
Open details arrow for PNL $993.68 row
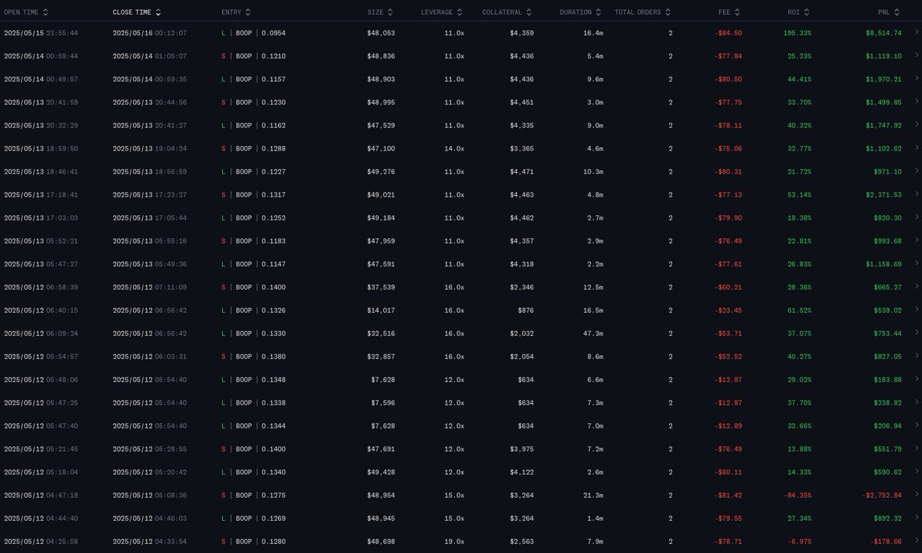[x=915, y=241]
